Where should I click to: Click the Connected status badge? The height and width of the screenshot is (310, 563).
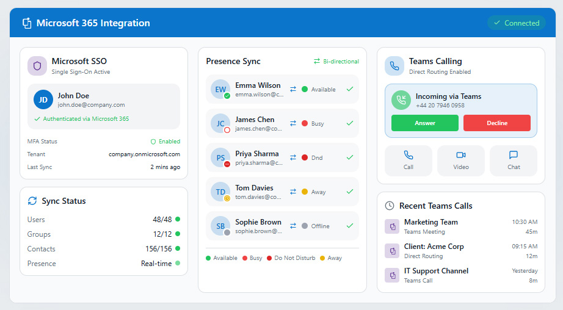tap(516, 23)
